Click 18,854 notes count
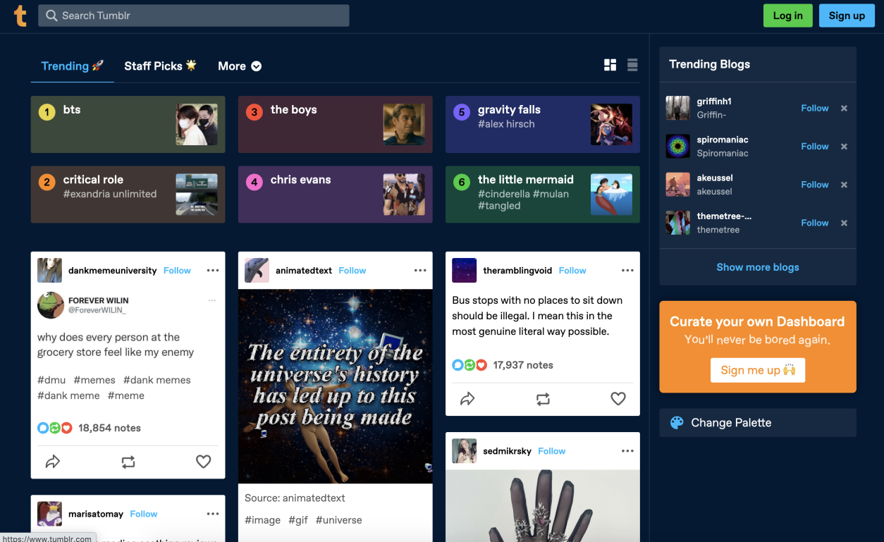 109,428
